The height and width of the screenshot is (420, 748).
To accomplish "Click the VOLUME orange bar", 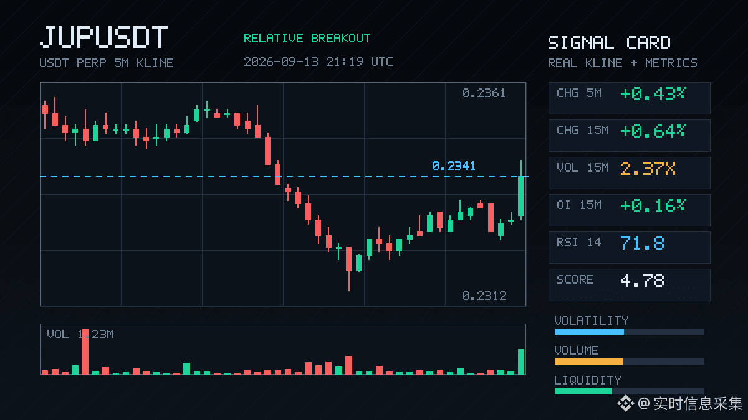I will 589,362.
